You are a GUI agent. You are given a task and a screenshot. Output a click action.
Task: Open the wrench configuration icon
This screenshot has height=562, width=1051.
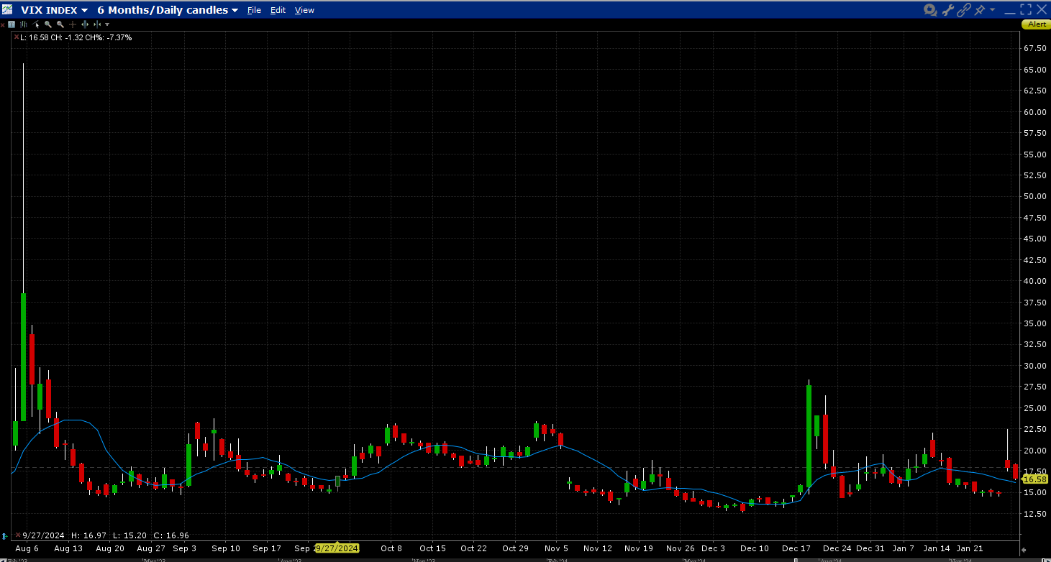click(947, 10)
